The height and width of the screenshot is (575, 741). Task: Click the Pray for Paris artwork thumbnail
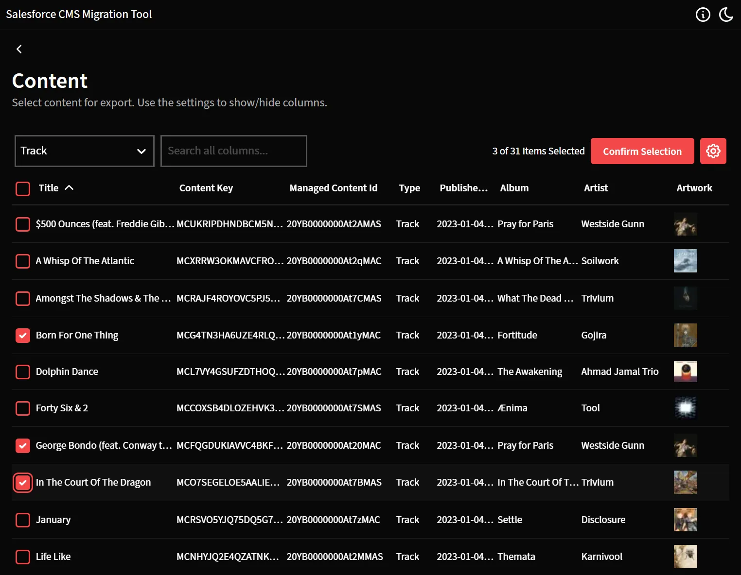click(x=686, y=224)
